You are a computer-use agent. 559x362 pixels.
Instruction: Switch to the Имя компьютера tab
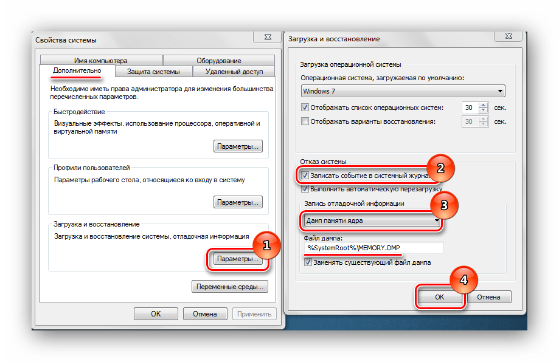101,60
